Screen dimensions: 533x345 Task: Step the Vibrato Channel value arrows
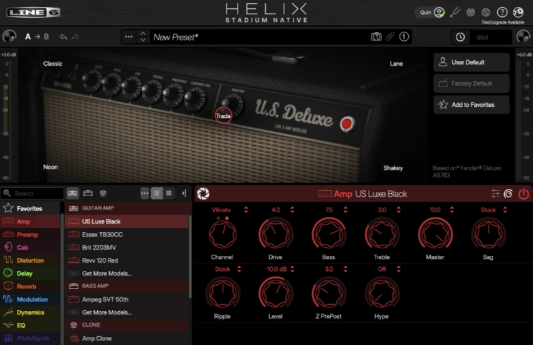[x=246, y=210]
